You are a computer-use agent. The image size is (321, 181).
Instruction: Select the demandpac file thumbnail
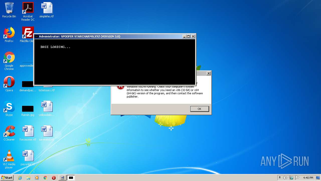coord(28,86)
